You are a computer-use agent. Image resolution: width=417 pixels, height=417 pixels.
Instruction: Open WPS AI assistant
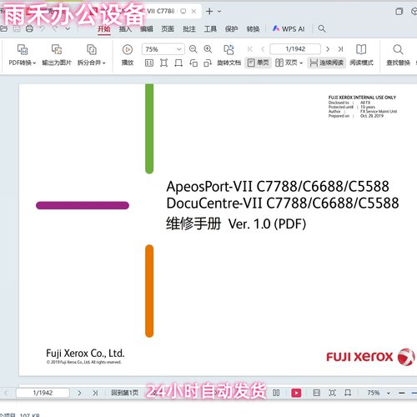(289, 29)
